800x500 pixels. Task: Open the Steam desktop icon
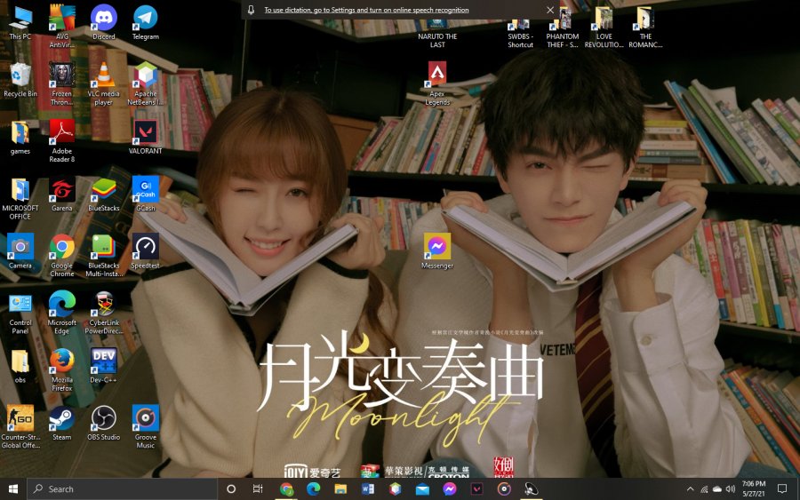(61, 418)
